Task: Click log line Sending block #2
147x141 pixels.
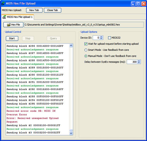Action: pos(33,125)
